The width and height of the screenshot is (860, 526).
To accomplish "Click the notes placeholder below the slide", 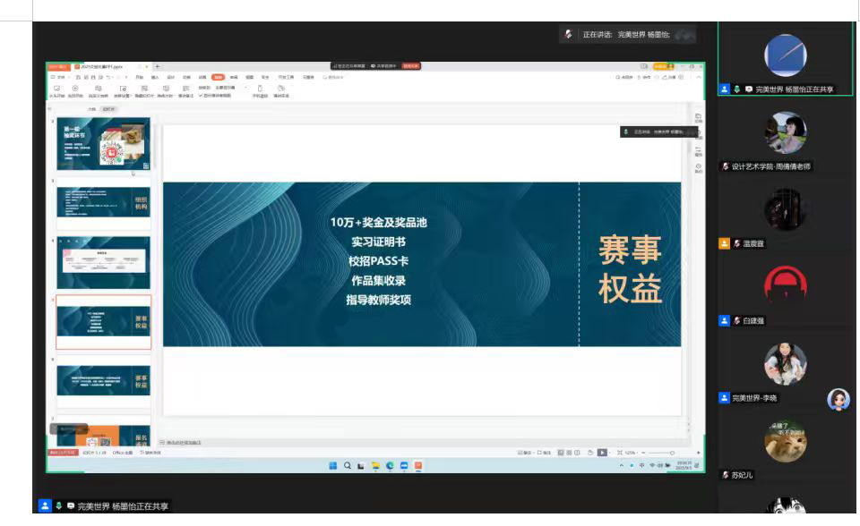I will point(184,442).
